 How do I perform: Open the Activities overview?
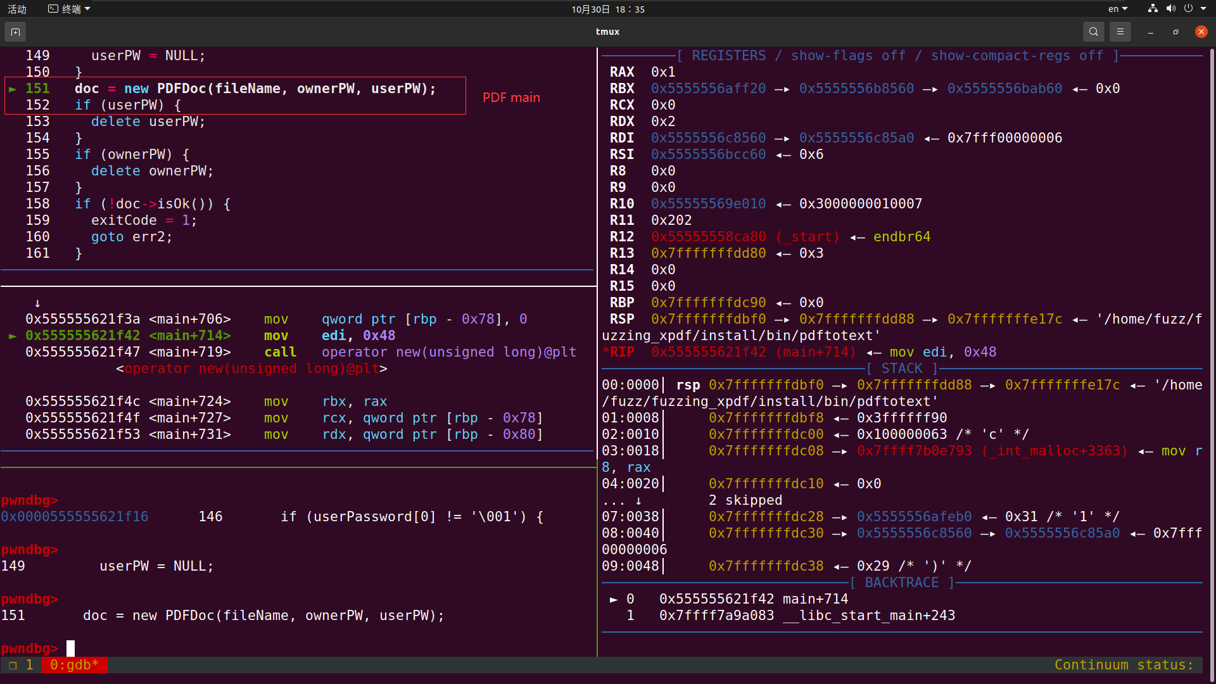tap(17, 9)
